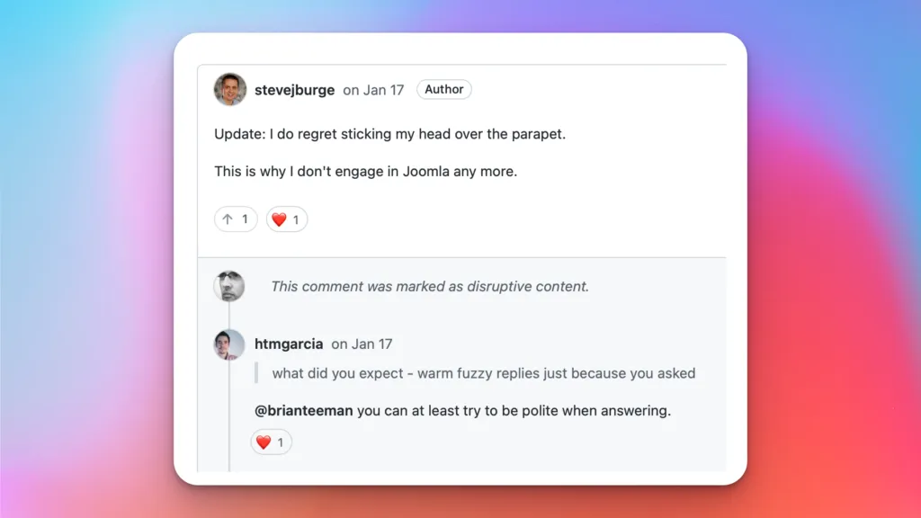Toggle the upvote reaction showing count 1
Screen dimensions: 921x518
click(235, 219)
